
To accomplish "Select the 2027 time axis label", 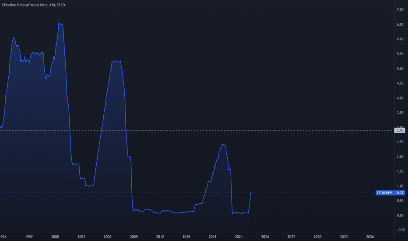I will tap(291, 237).
